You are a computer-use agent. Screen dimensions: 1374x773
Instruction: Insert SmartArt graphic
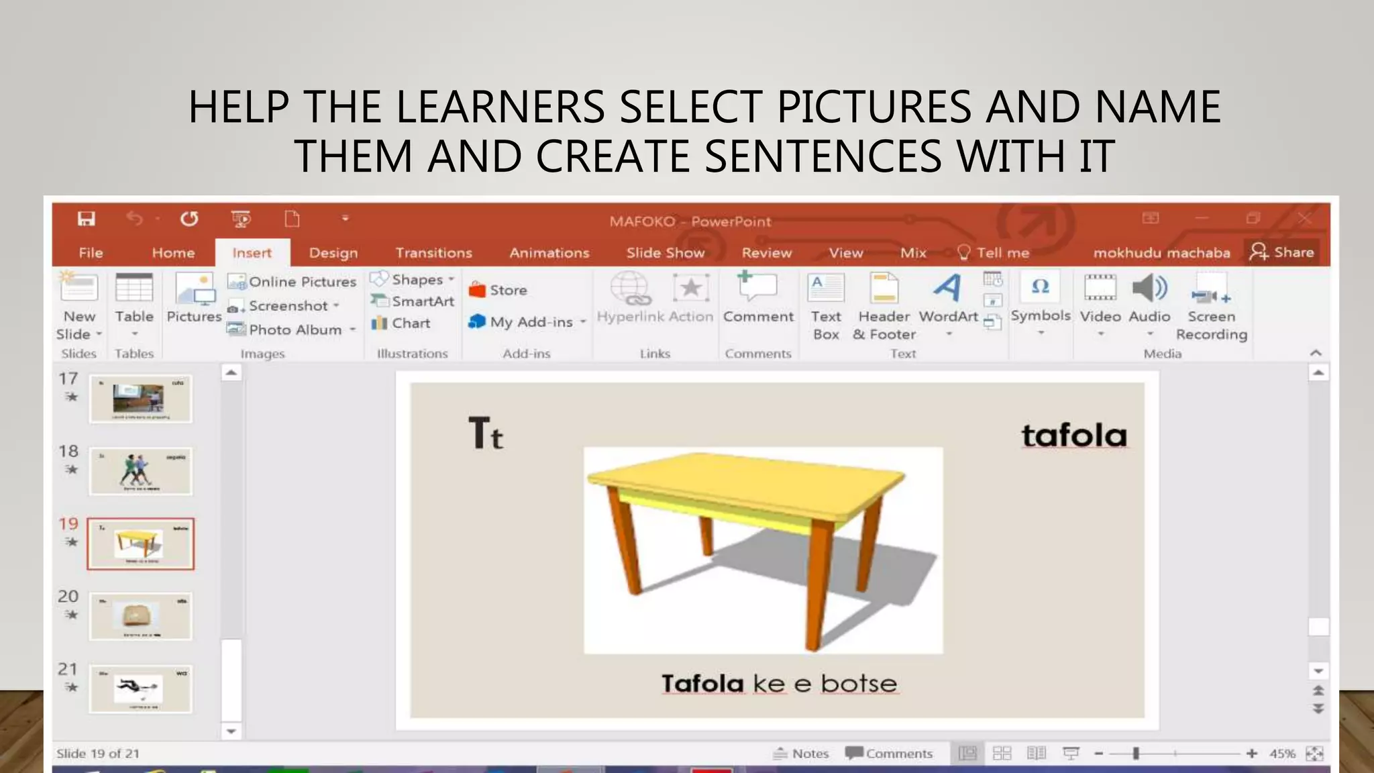[413, 301]
